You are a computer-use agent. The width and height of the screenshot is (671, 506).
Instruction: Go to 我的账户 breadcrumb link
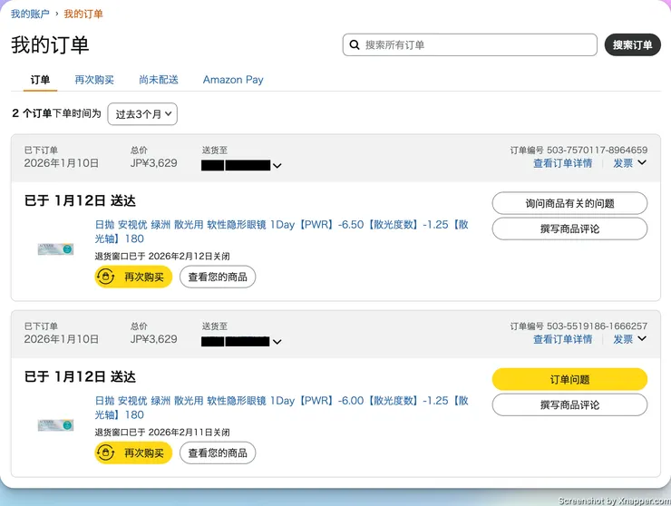tap(31, 15)
